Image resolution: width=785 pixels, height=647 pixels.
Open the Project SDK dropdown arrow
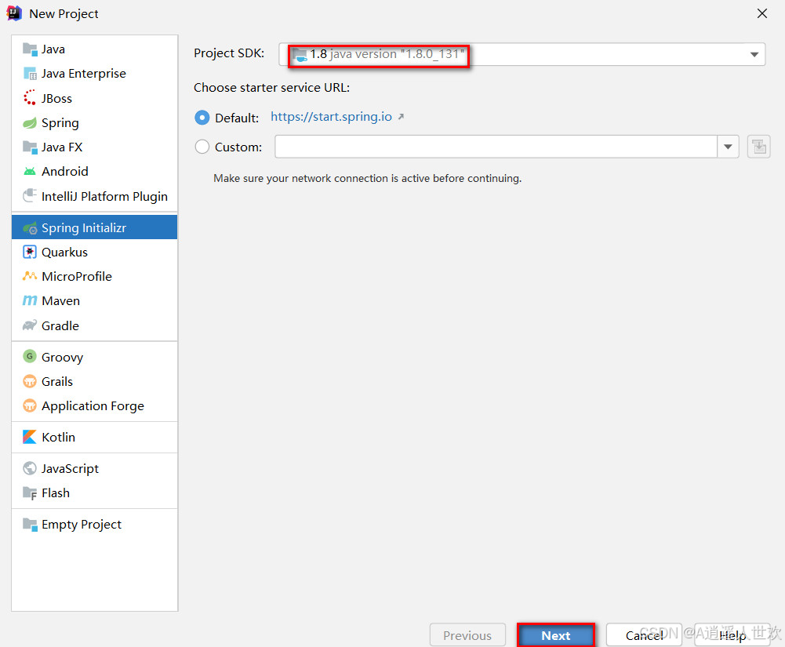(x=754, y=55)
